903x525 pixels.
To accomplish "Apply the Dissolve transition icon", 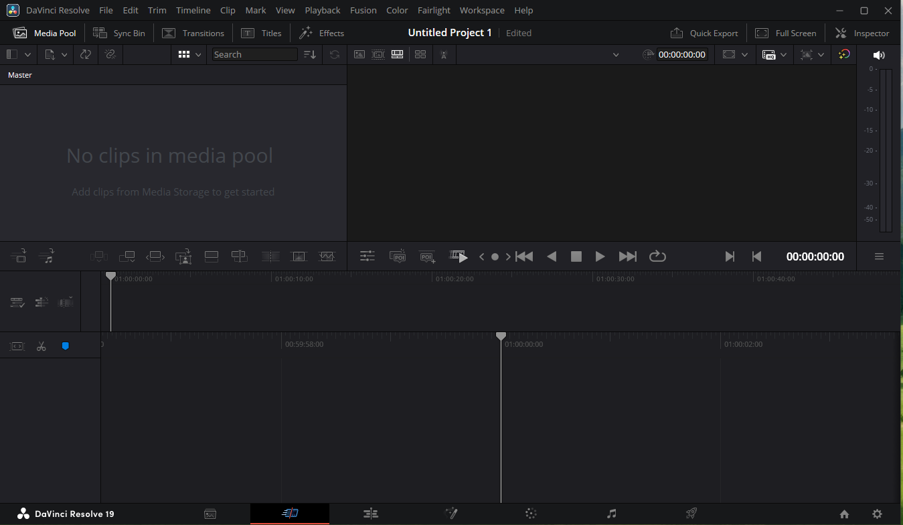I will coord(299,256).
